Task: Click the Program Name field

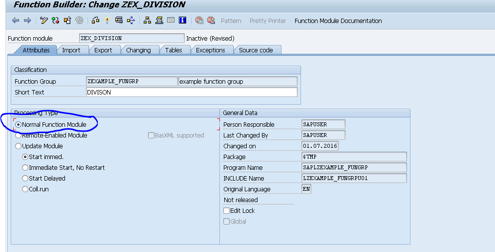Action: [354, 167]
